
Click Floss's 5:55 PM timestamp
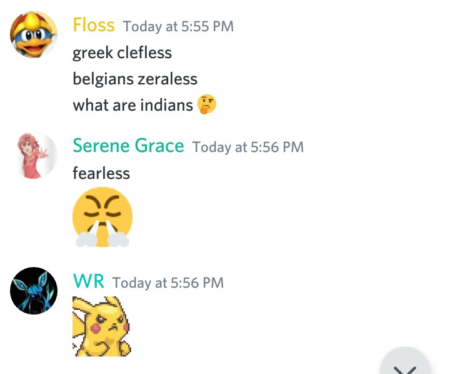click(x=178, y=27)
